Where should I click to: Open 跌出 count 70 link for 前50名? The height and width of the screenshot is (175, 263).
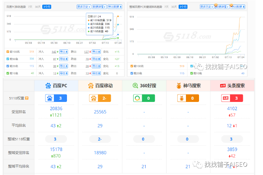(87, 59)
